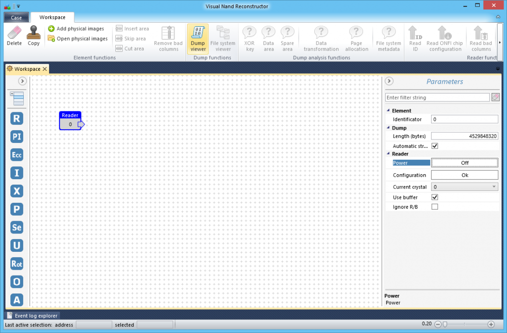Toggle Automatic str... checkbox
This screenshot has width=507, height=333.
pyautogui.click(x=435, y=146)
